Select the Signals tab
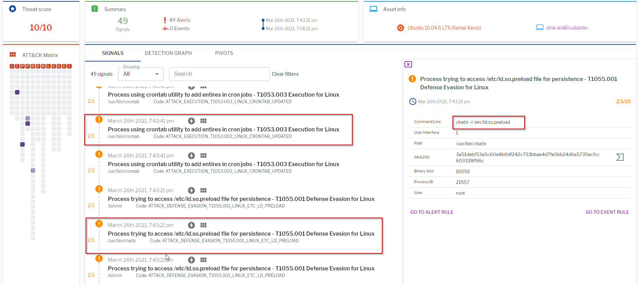Image resolution: width=638 pixels, height=285 pixels. tap(112, 53)
